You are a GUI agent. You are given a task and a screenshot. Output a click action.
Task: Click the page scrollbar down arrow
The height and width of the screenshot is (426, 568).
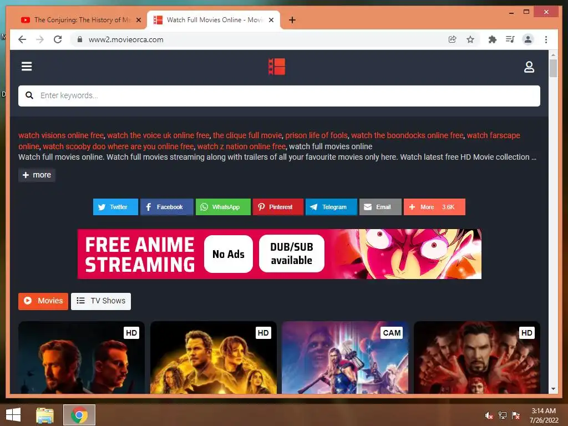pos(553,389)
